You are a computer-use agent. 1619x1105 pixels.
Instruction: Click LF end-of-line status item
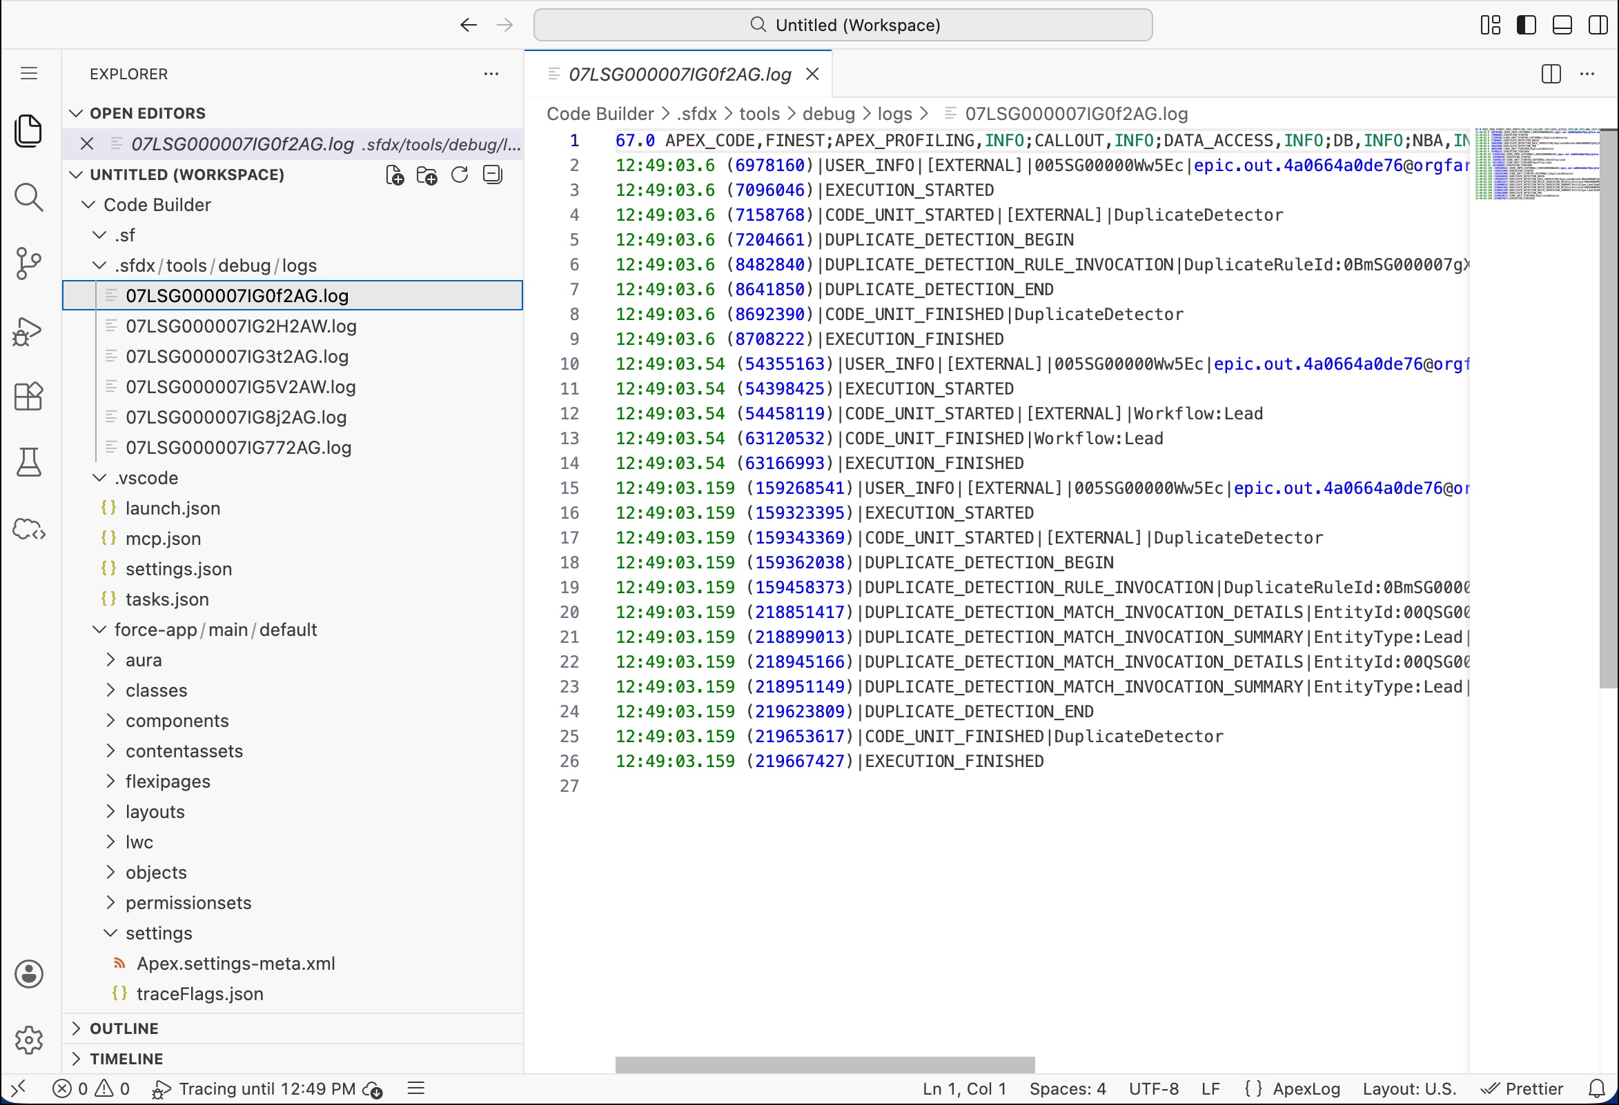(1210, 1088)
